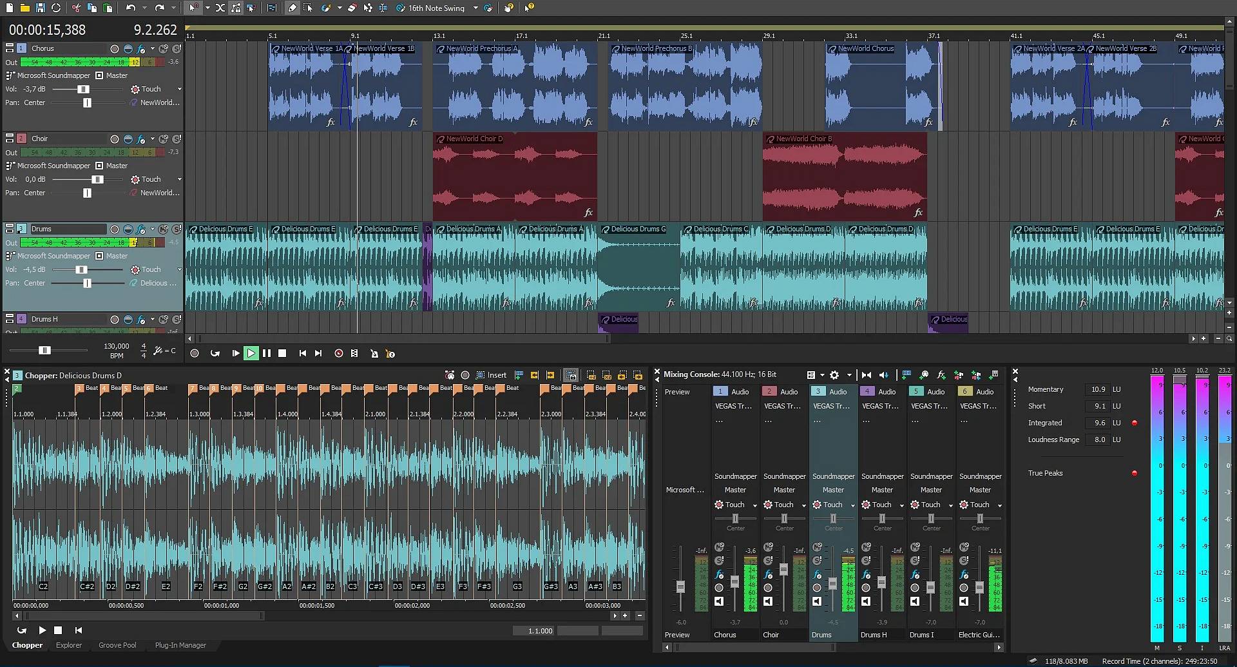This screenshot has width=1237, height=667.
Task: Select the Envelope tool in the toolbar
Action: click(369, 8)
